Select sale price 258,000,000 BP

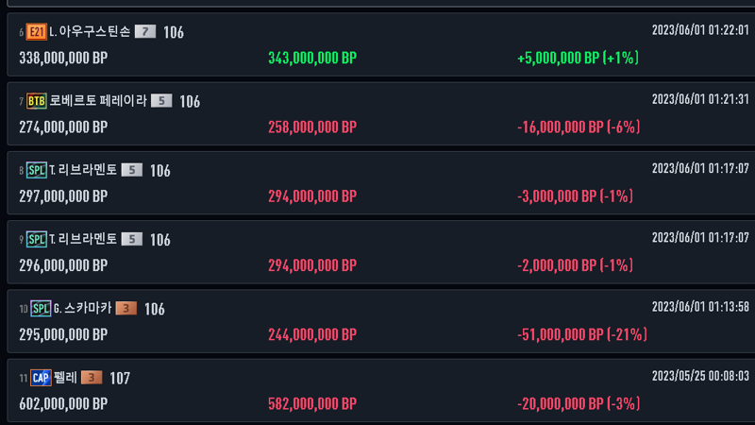pyautogui.click(x=312, y=127)
